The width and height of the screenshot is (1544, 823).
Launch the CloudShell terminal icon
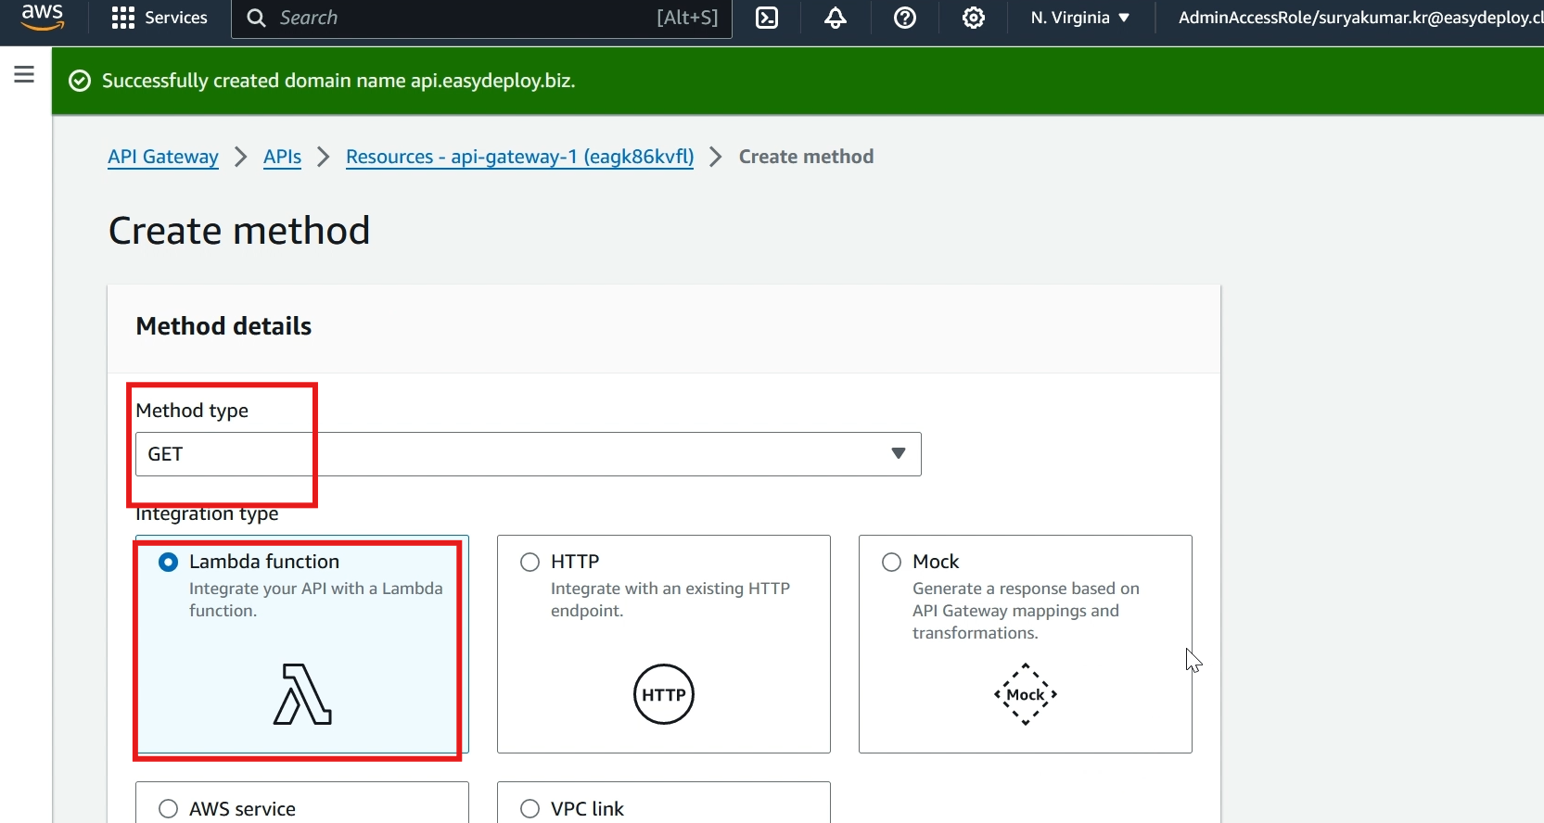[767, 18]
